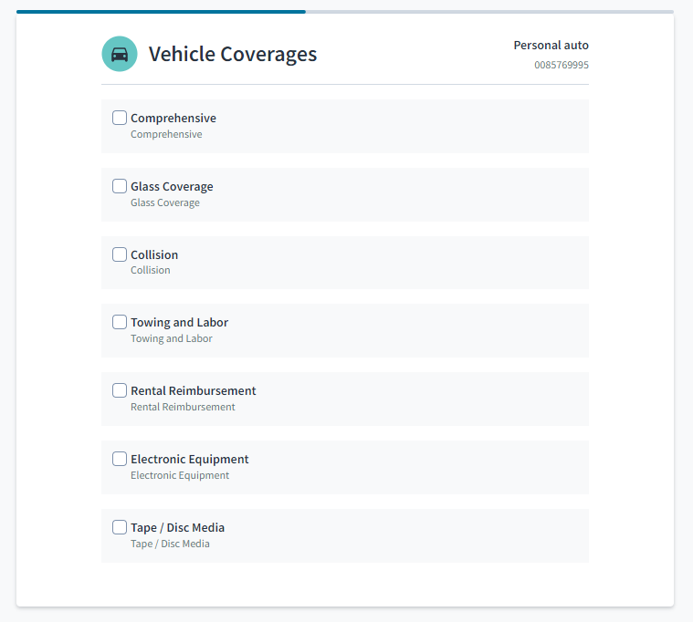Click the gray Tape / Disc Media description
Screen dimensions: 693x622
pyautogui.click(x=170, y=544)
